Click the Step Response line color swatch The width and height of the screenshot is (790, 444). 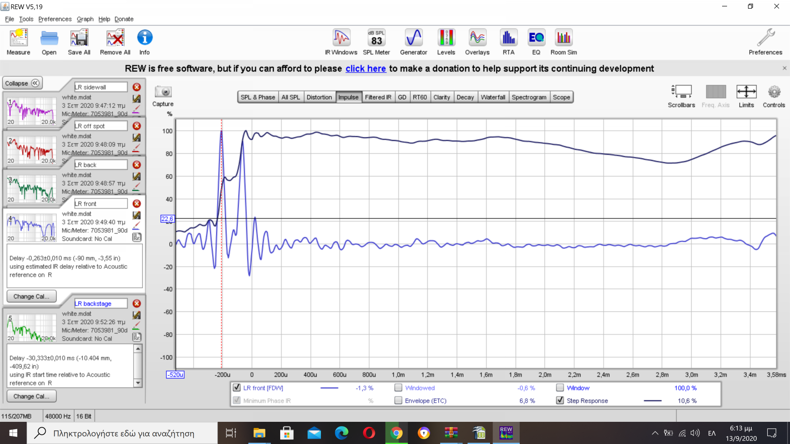pos(653,400)
